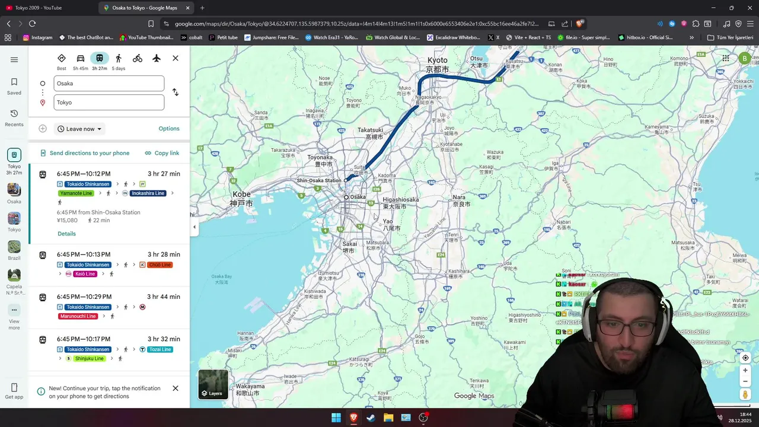Open the Google Maps hamburger menu
Viewport: 759px width, 427px height.
14,59
